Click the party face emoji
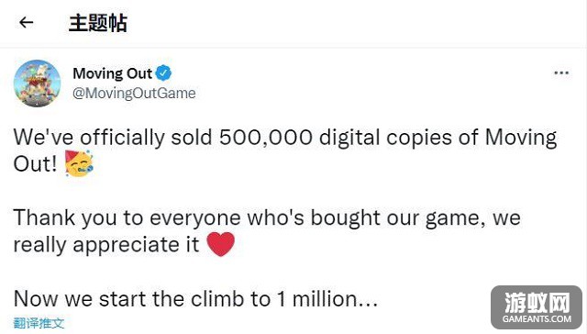Screen dimensions: 587x334 point(79,163)
